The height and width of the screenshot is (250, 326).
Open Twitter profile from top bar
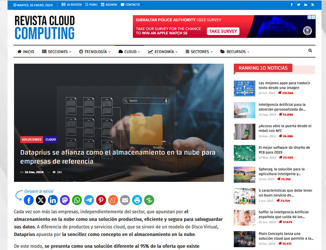[x=299, y=5]
